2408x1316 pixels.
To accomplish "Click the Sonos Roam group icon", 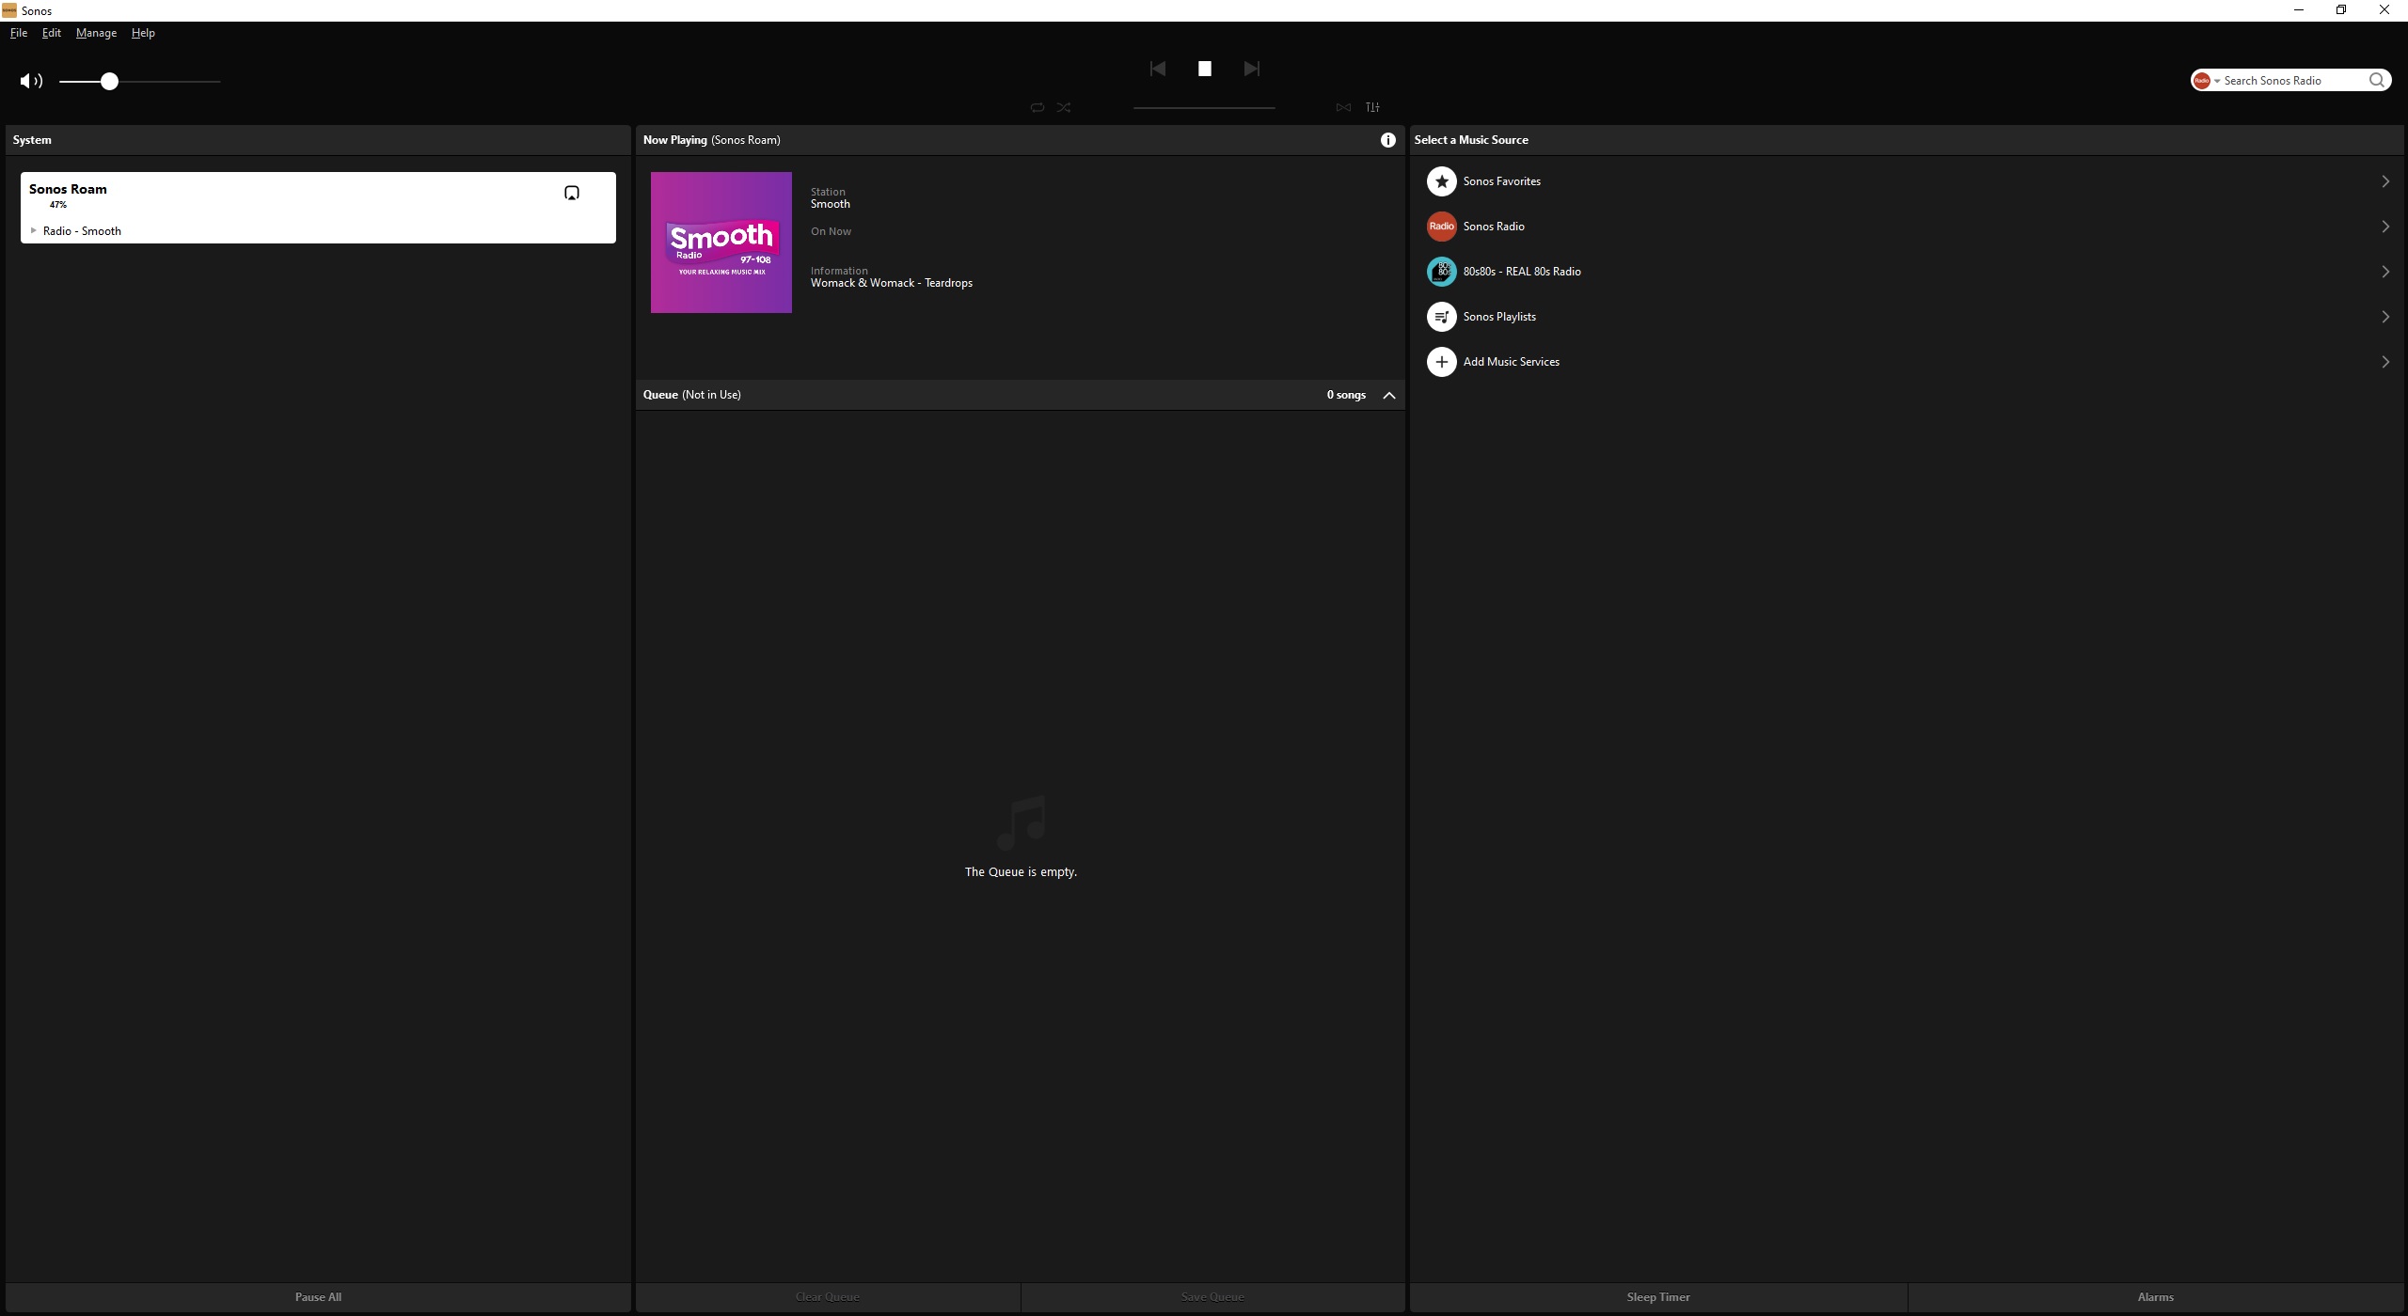I will pos(572,193).
